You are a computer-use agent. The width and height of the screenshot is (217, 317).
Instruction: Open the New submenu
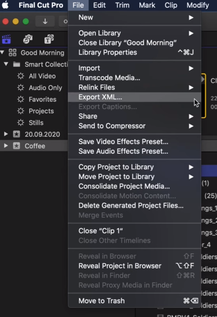[x=135, y=17]
